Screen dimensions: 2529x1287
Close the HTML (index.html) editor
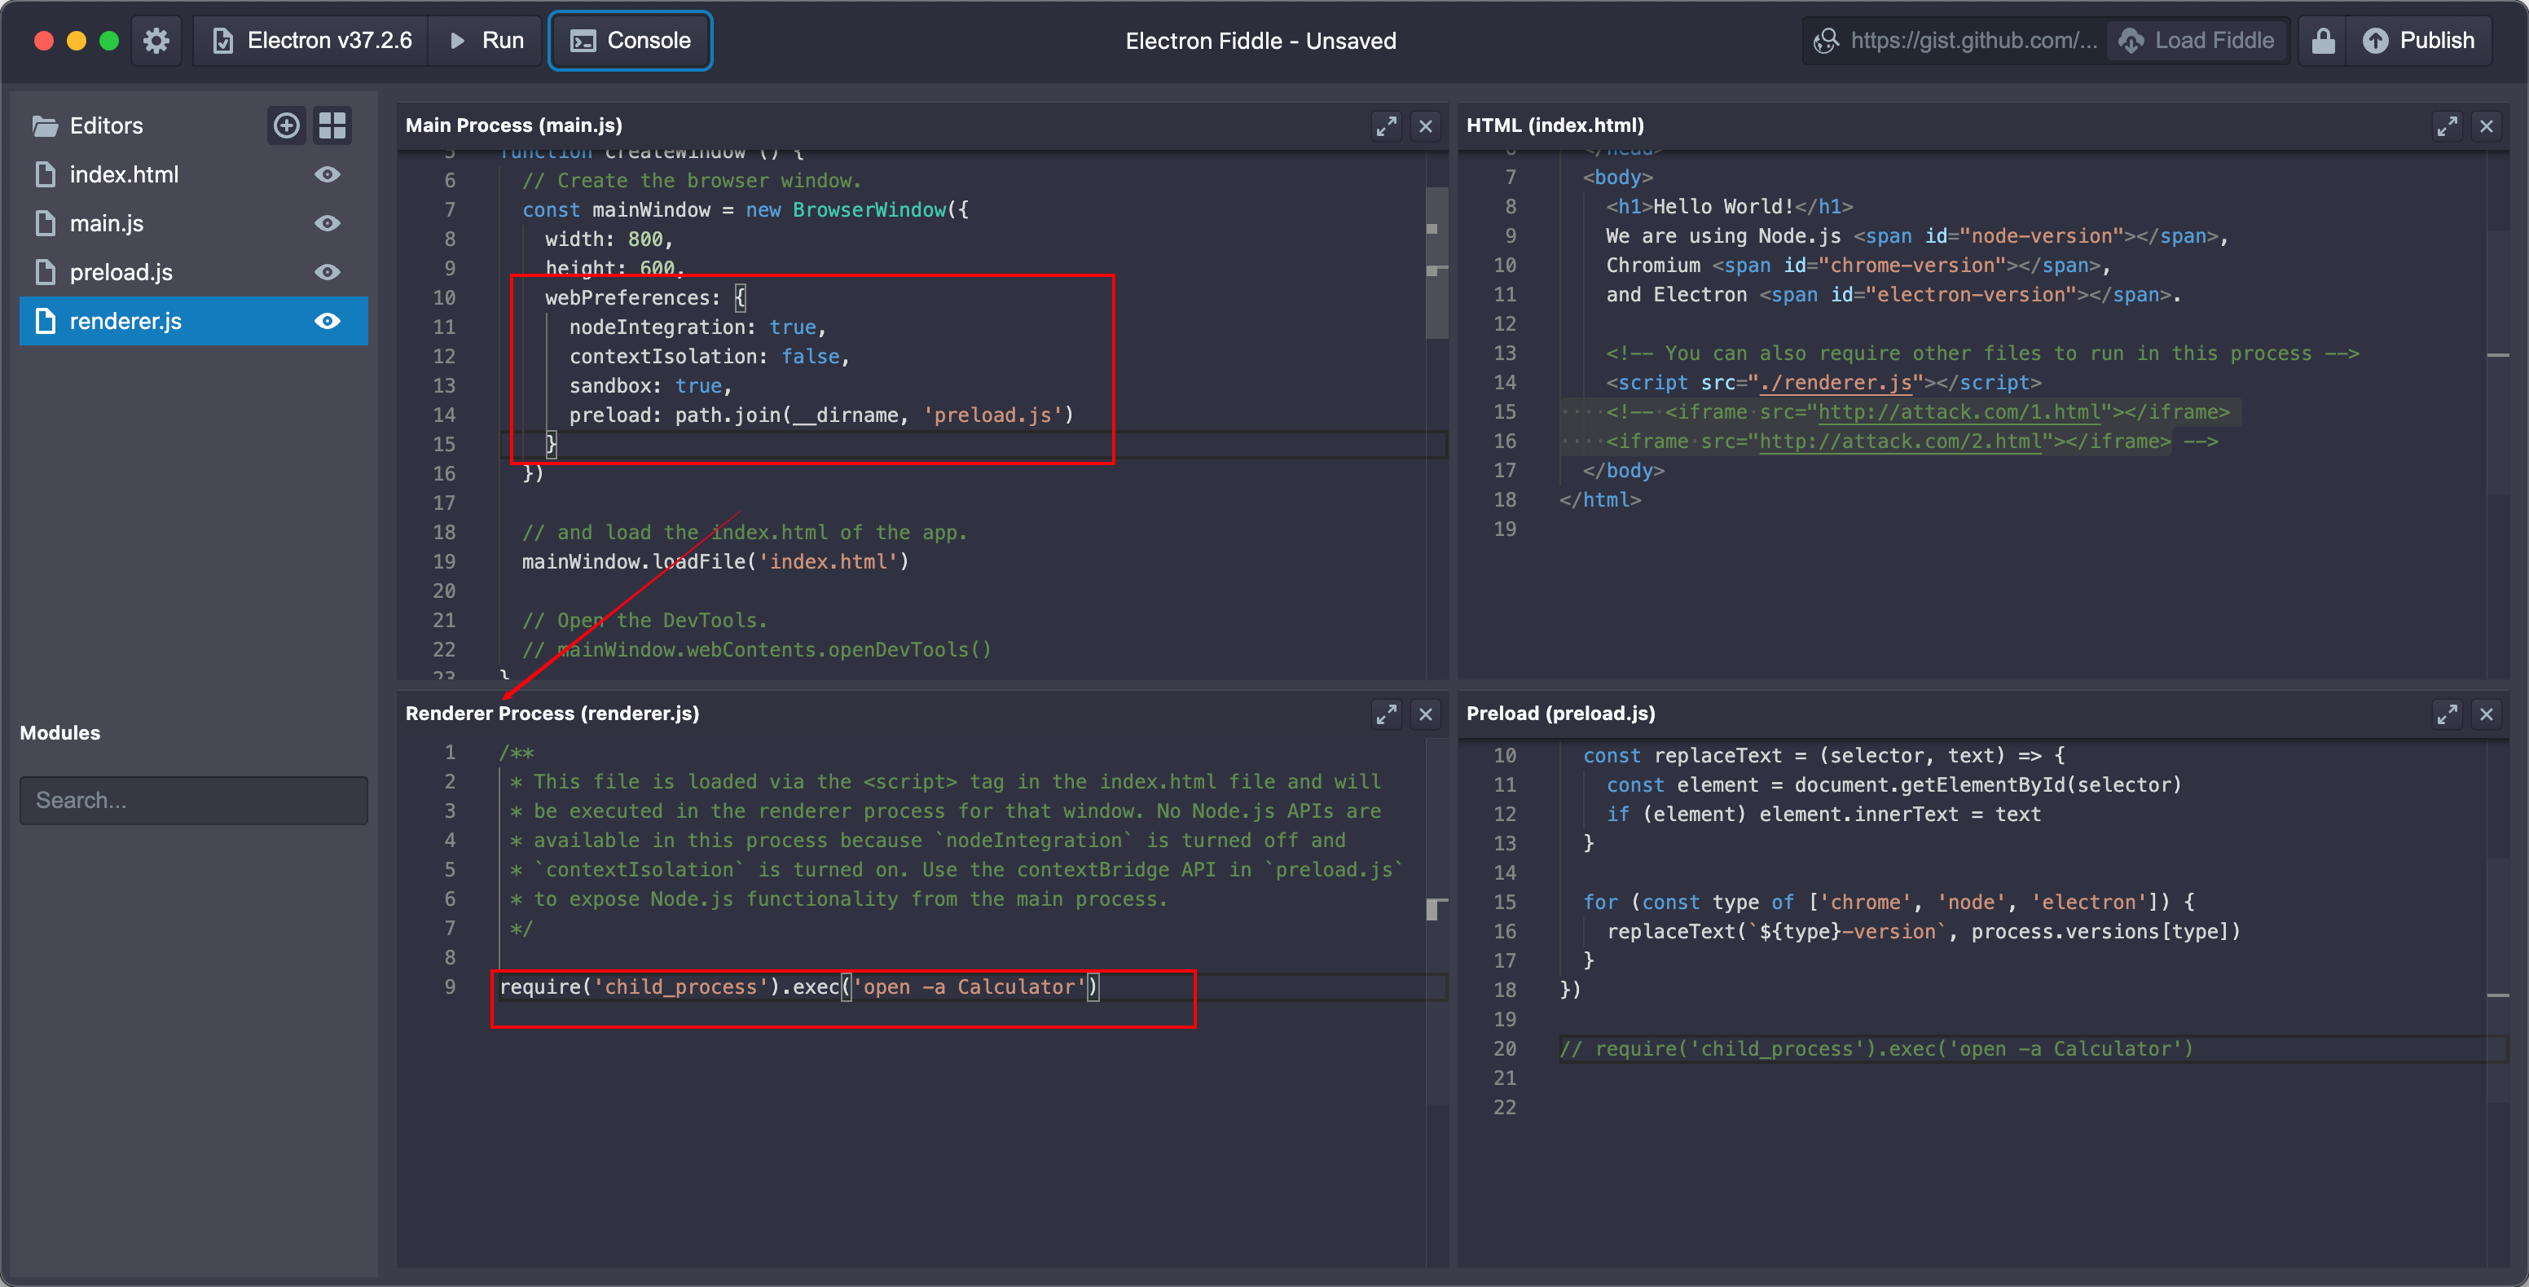(x=2486, y=125)
